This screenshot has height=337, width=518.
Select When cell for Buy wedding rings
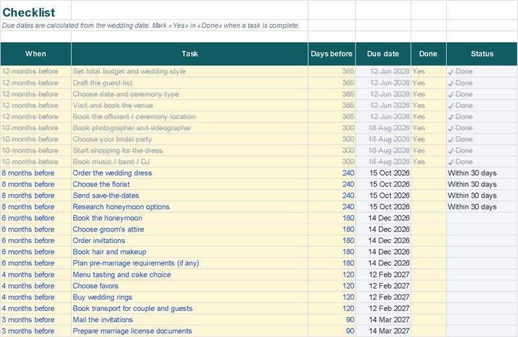point(36,297)
